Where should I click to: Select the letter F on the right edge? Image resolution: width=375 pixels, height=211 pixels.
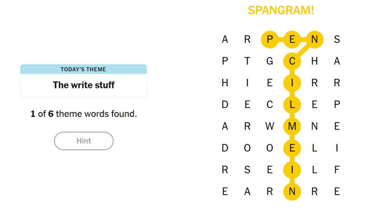click(x=337, y=170)
